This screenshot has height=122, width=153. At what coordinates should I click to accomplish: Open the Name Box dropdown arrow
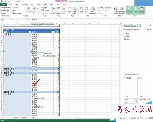12,20
